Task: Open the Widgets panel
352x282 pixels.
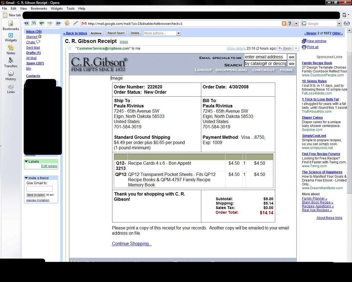Action: coord(11,37)
